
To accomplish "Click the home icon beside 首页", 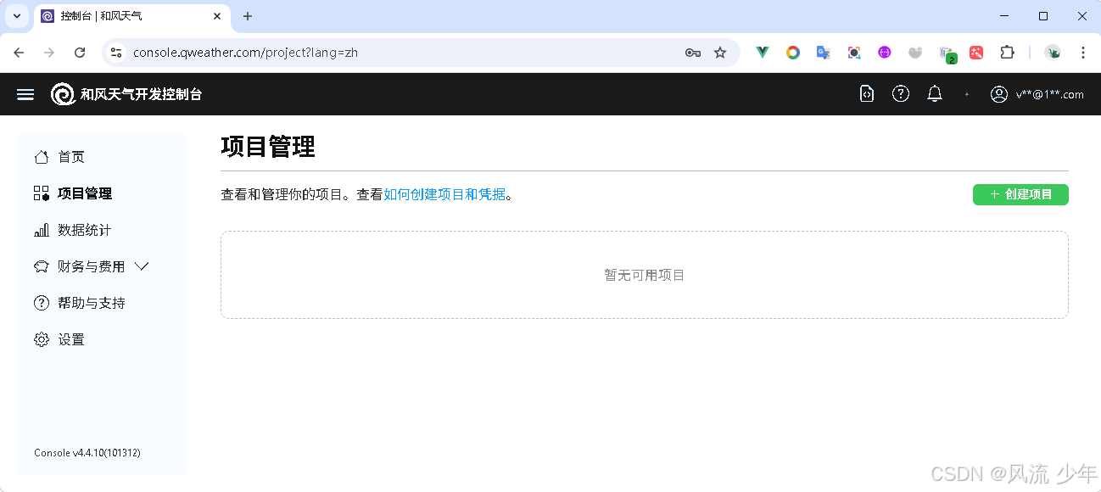I will click(41, 157).
